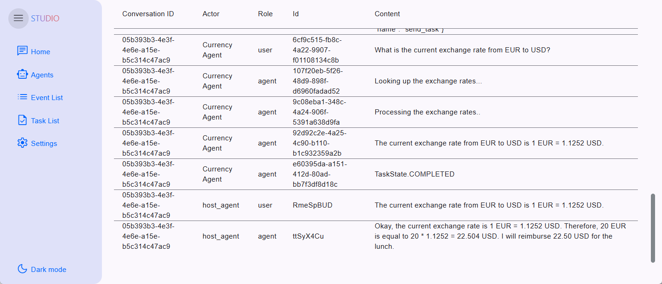Click the Task List checkmark icon
662x284 pixels.
22,120
